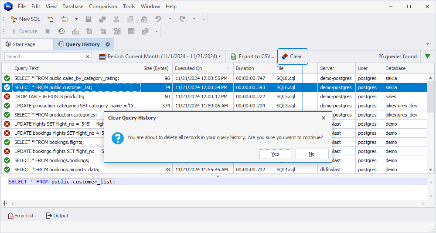Open the Error List panel
436x233 pixels.
pyautogui.click(x=20, y=216)
